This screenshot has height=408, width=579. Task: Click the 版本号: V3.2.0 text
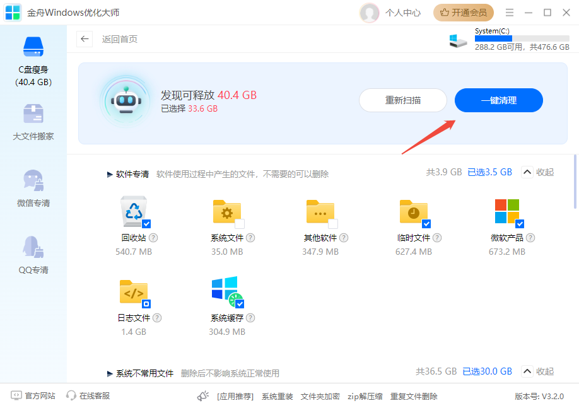539,397
